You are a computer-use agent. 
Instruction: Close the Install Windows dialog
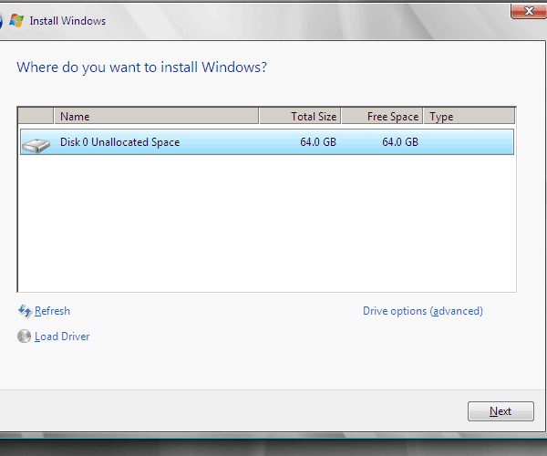[529, 11]
